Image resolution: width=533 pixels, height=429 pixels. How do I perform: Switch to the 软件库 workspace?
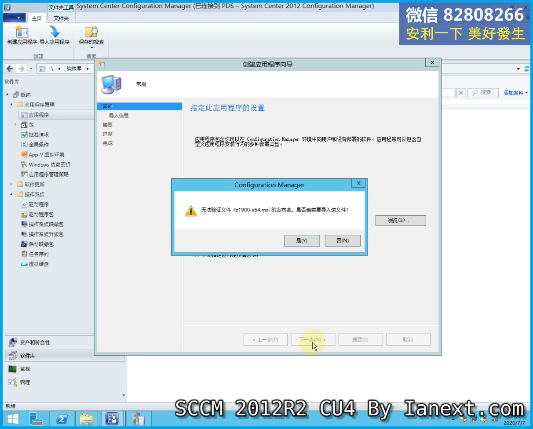[65, 356]
